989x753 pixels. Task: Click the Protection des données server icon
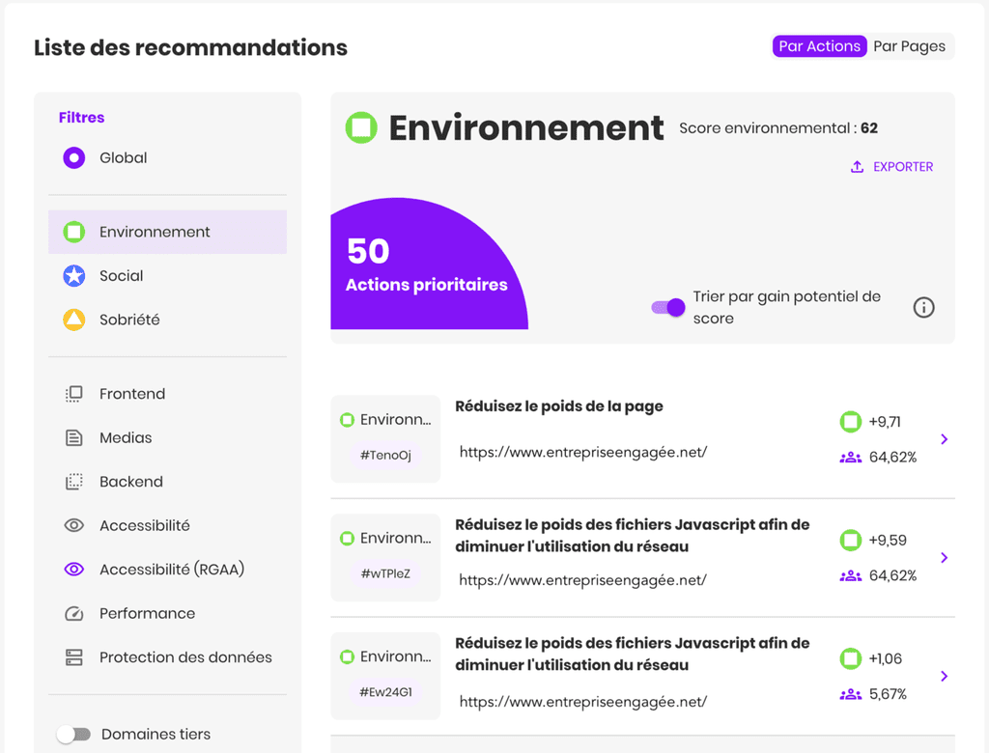pos(73,657)
